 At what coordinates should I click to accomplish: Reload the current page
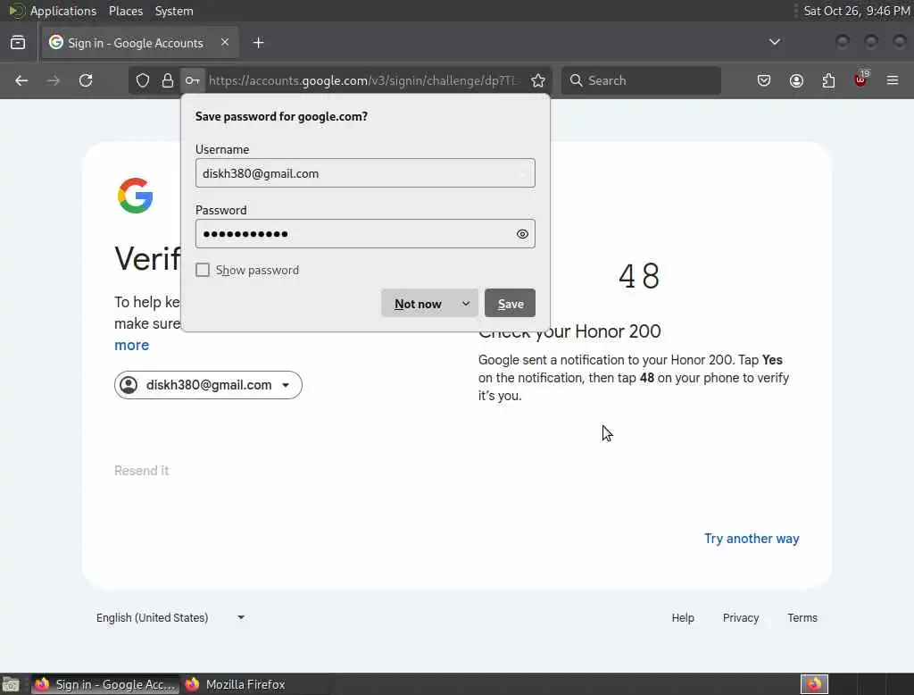(86, 80)
